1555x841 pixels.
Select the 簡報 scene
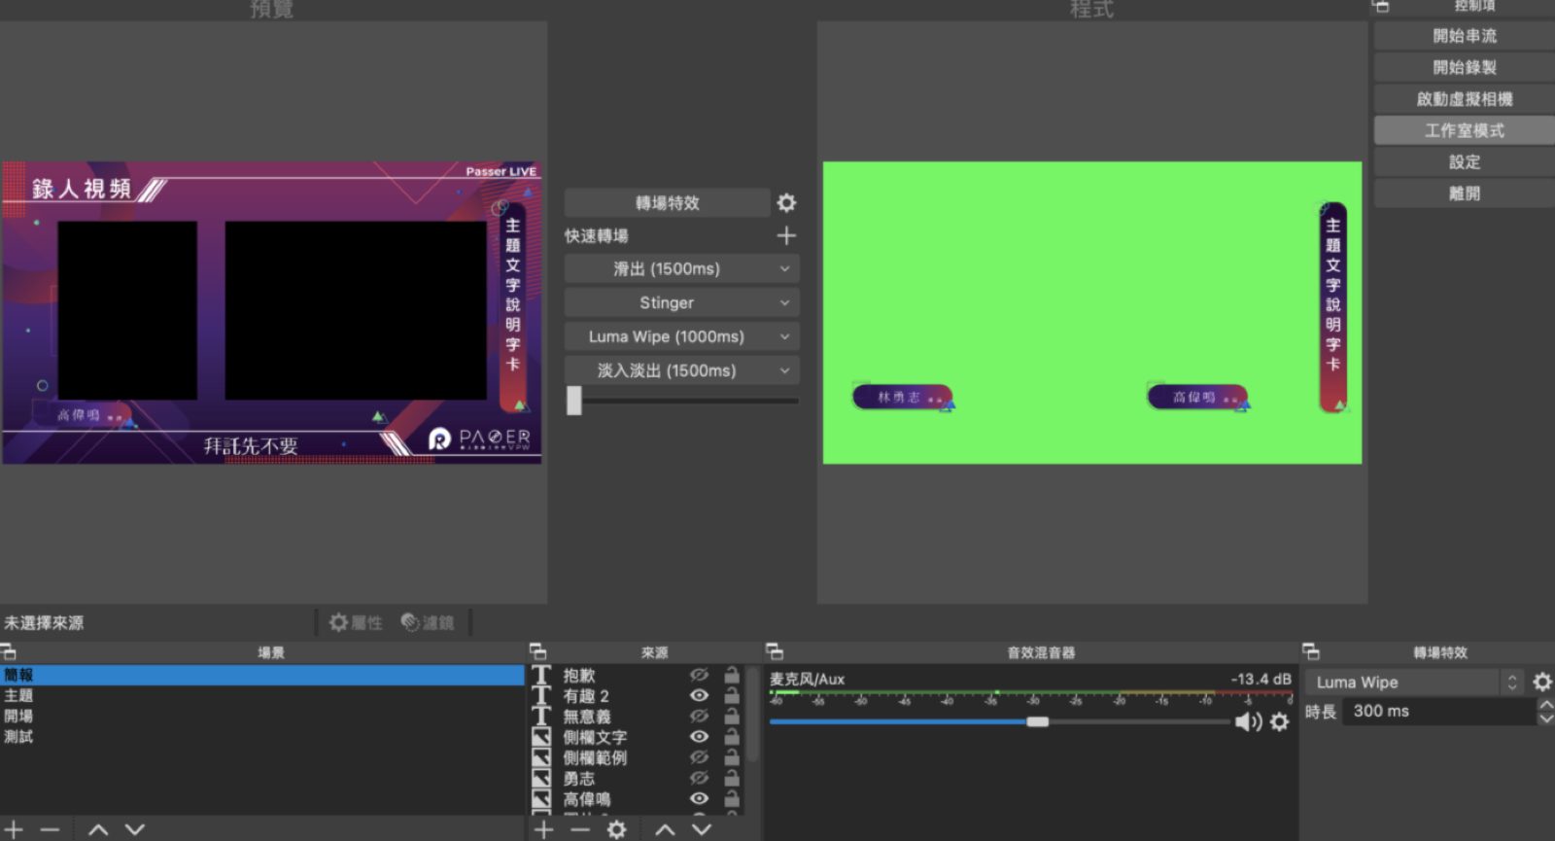[261, 675]
